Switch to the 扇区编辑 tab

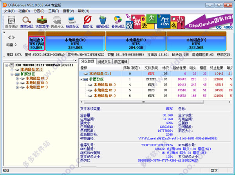pos(121,62)
